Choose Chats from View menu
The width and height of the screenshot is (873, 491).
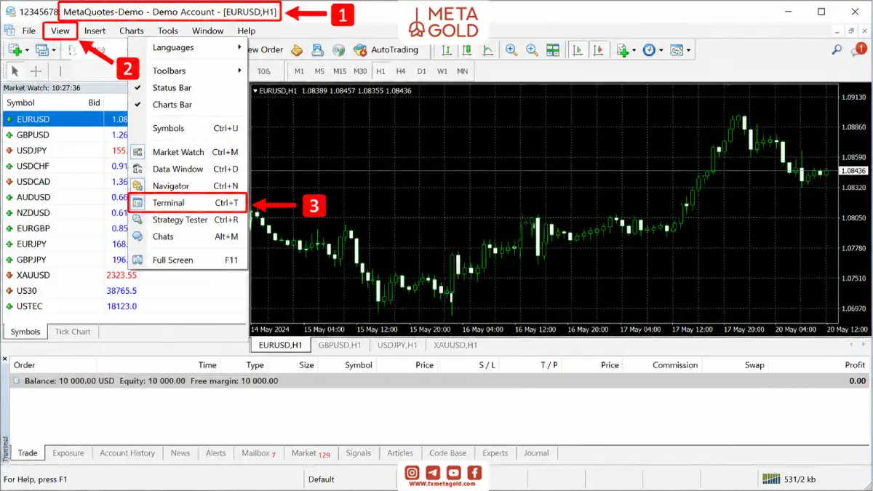pyautogui.click(x=188, y=236)
